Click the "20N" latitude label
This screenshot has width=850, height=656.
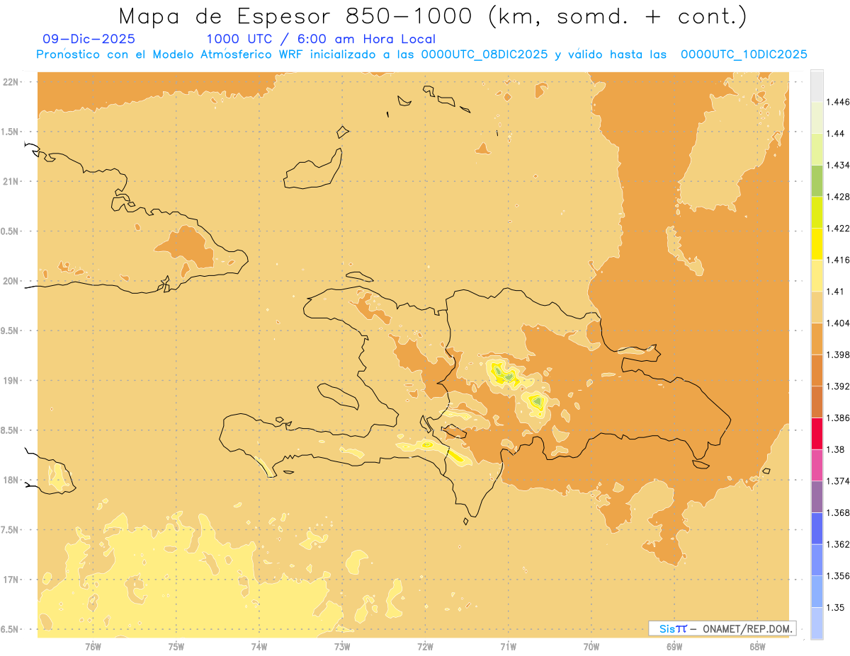coord(11,281)
